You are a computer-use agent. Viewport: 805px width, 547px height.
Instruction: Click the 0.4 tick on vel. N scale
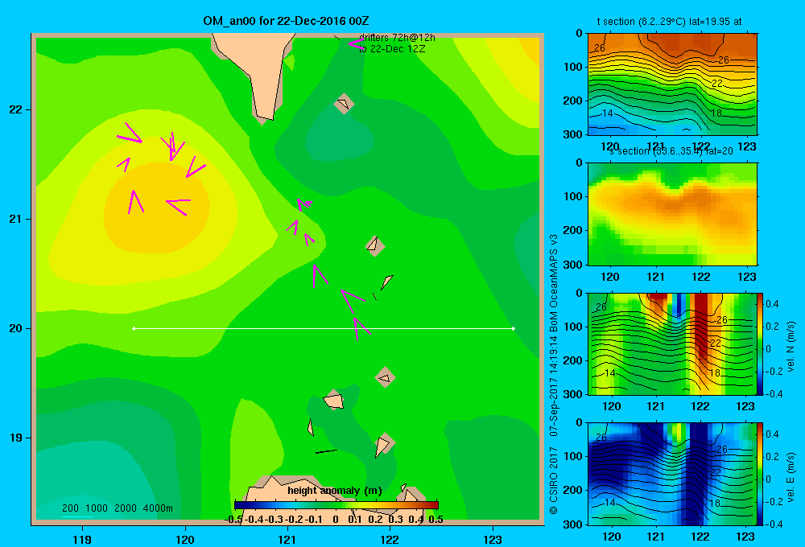pos(772,304)
